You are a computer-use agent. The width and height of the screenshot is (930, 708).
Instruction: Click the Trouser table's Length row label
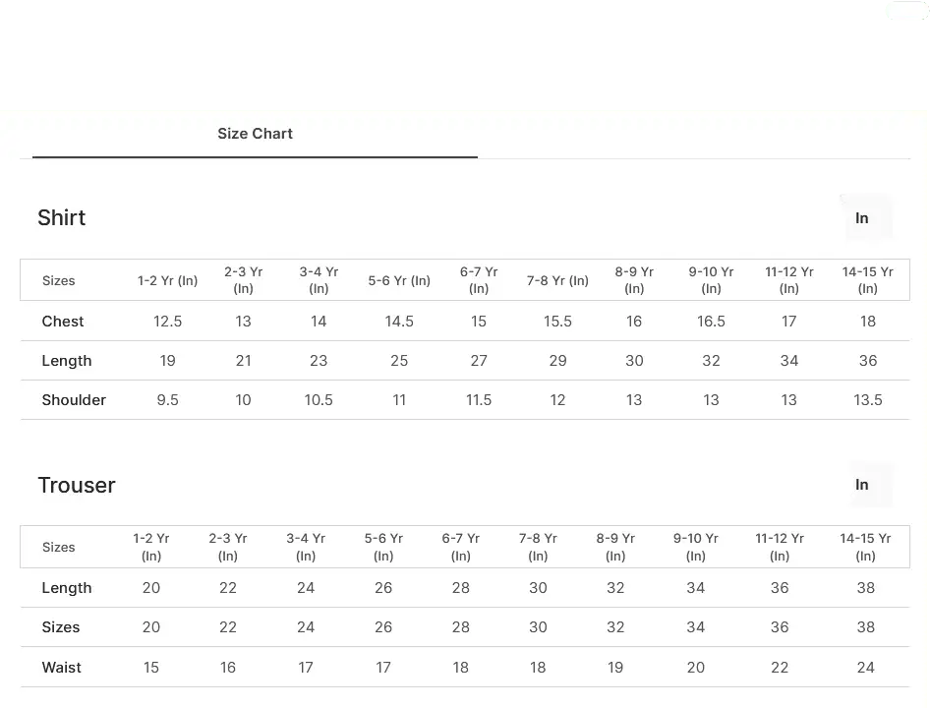pyautogui.click(x=67, y=588)
